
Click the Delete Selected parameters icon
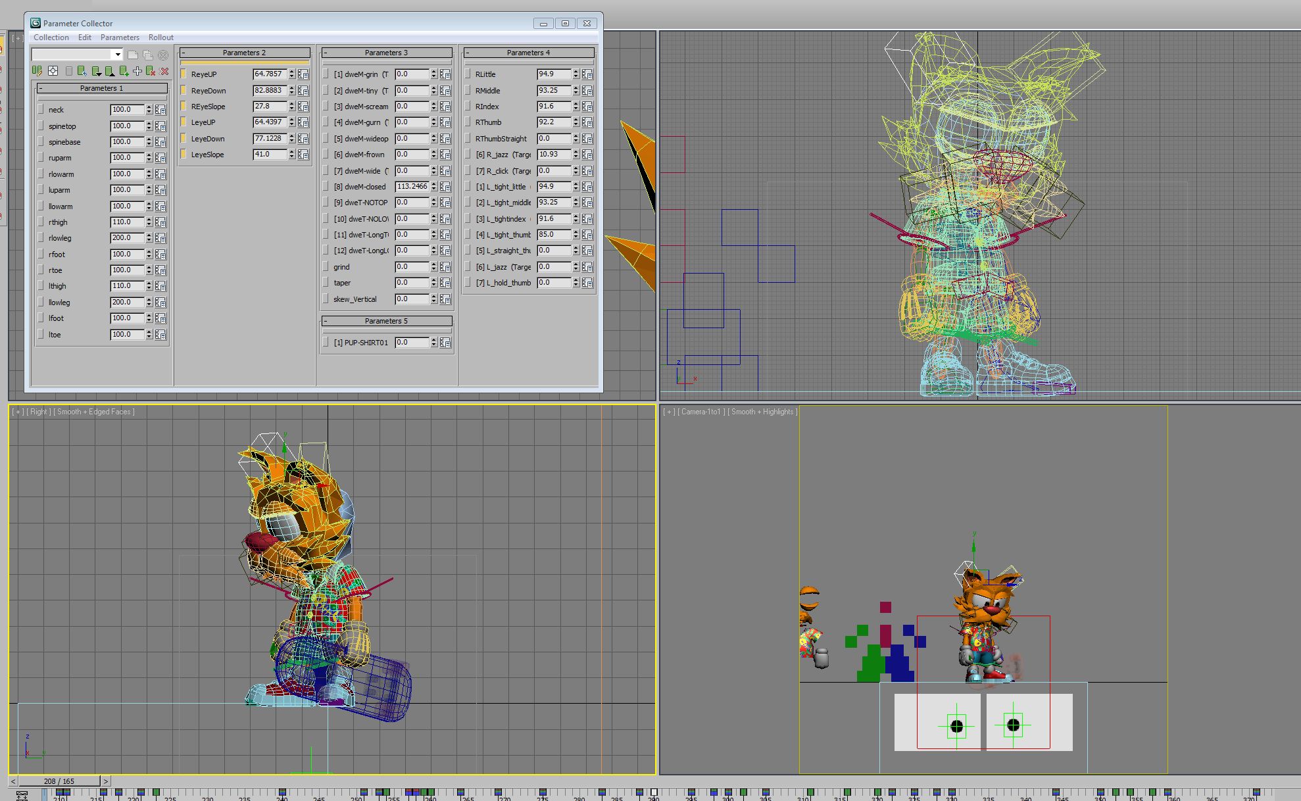click(151, 71)
